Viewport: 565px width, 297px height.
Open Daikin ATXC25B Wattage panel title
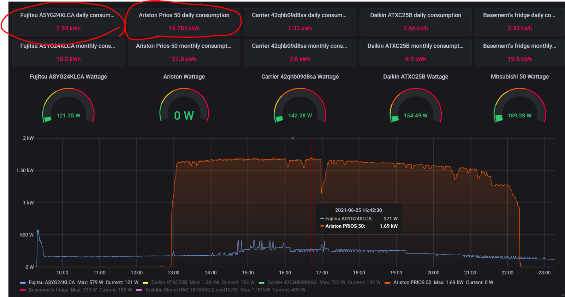(x=416, y=77)
